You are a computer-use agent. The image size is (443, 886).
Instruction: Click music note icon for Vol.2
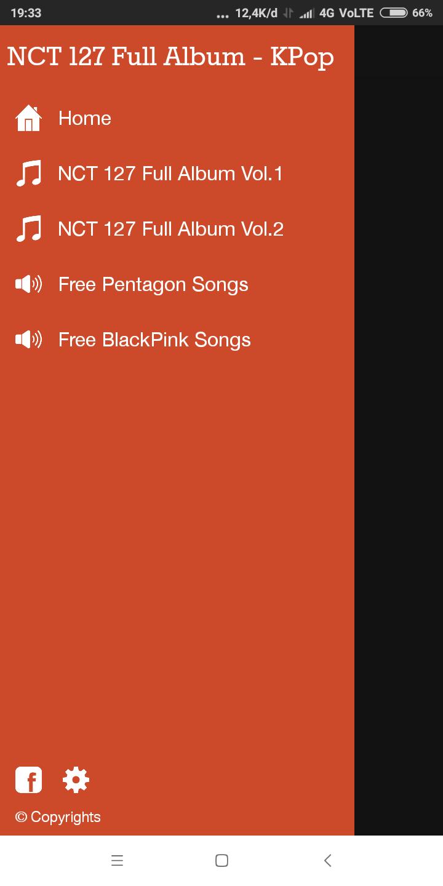(x=28, y=229)
